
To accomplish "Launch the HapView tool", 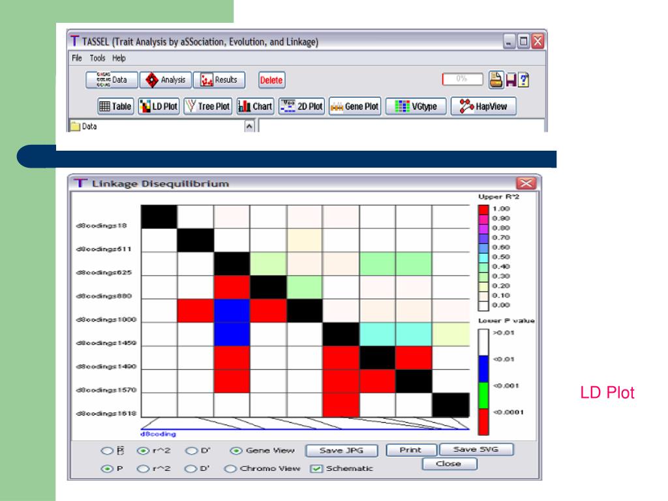I will pos(483,106).
